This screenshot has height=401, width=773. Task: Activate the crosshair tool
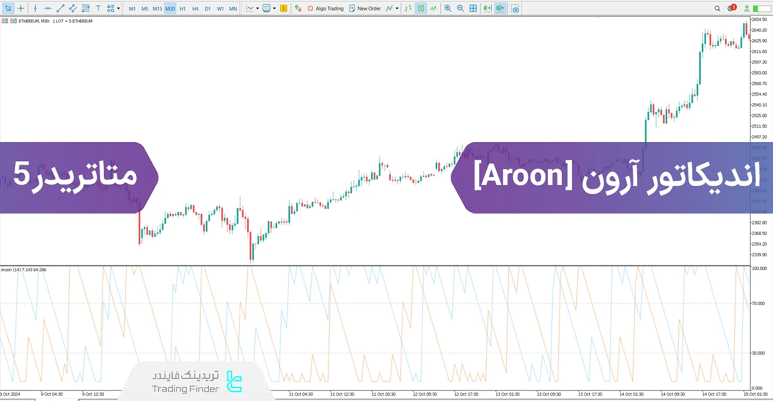pyautogui.click(x=21, y=8)
